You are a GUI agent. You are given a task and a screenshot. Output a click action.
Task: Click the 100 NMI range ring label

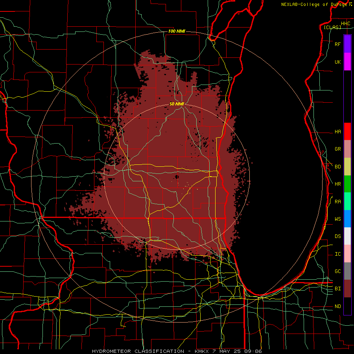177,31
